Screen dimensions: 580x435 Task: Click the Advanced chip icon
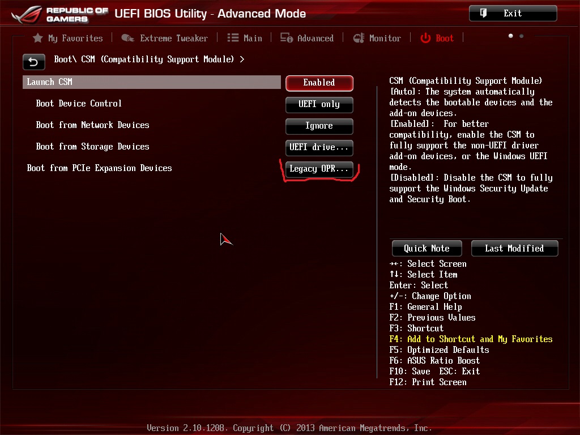click(x=286, y=38)
